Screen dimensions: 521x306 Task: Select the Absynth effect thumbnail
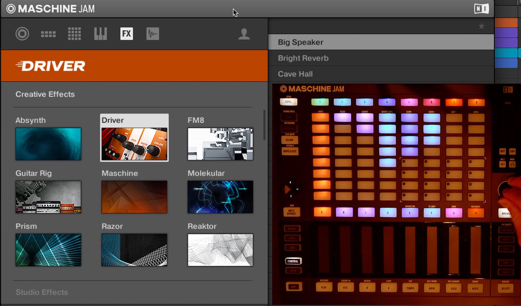(48, 144)
